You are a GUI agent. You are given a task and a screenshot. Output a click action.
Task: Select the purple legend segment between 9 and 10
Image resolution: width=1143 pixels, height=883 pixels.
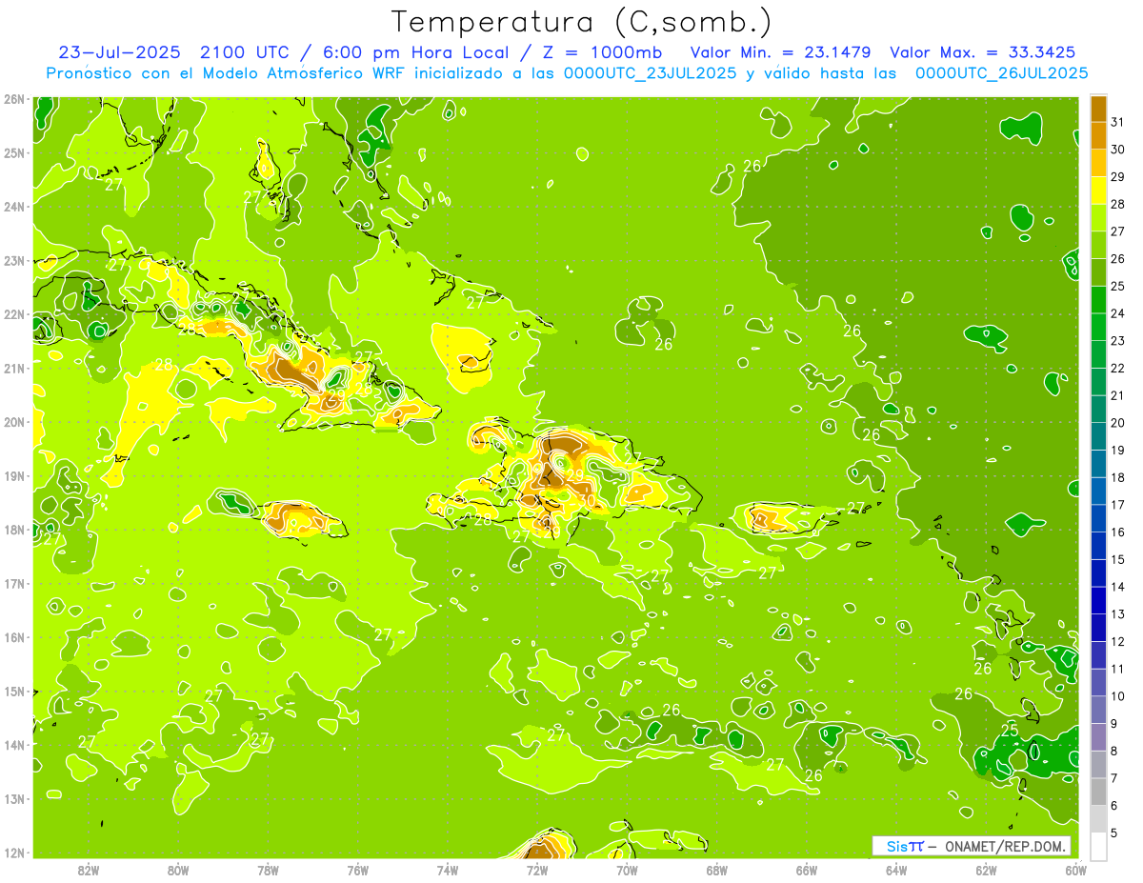tap(1098, 710)
